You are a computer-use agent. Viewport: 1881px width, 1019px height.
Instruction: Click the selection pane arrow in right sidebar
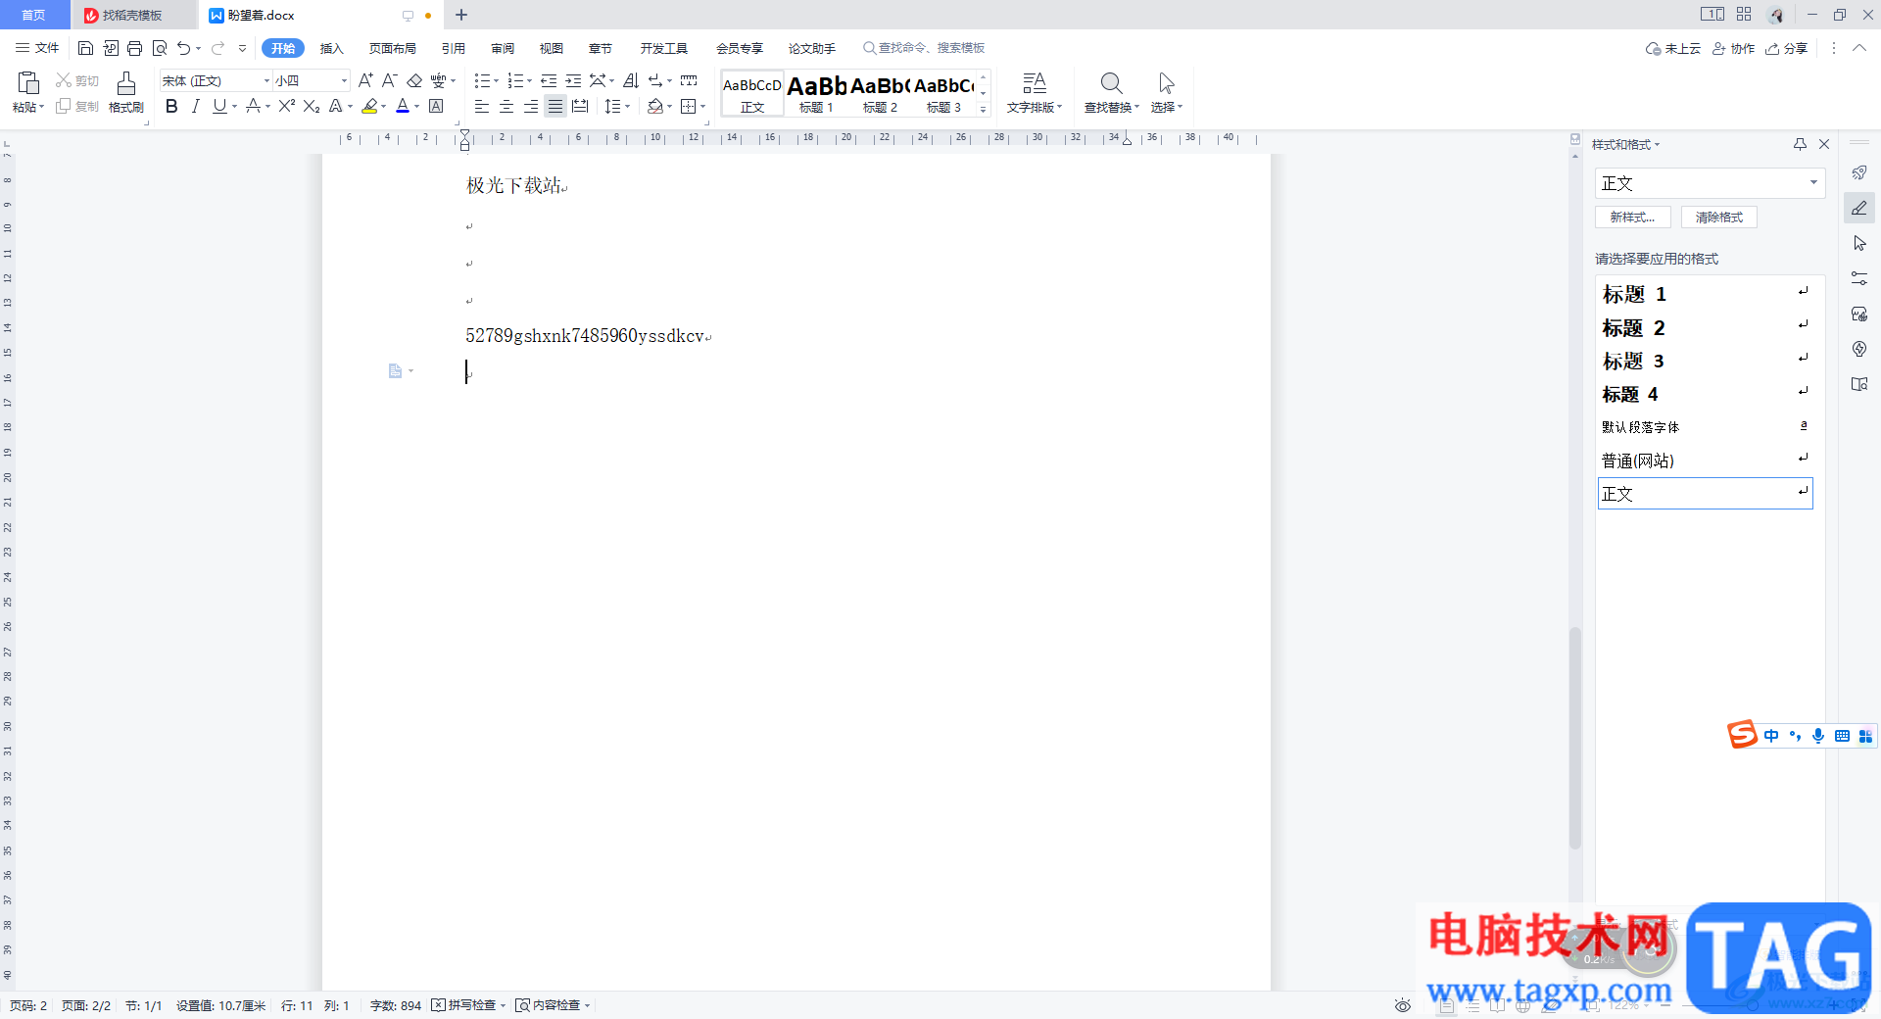click(1858, 243)
